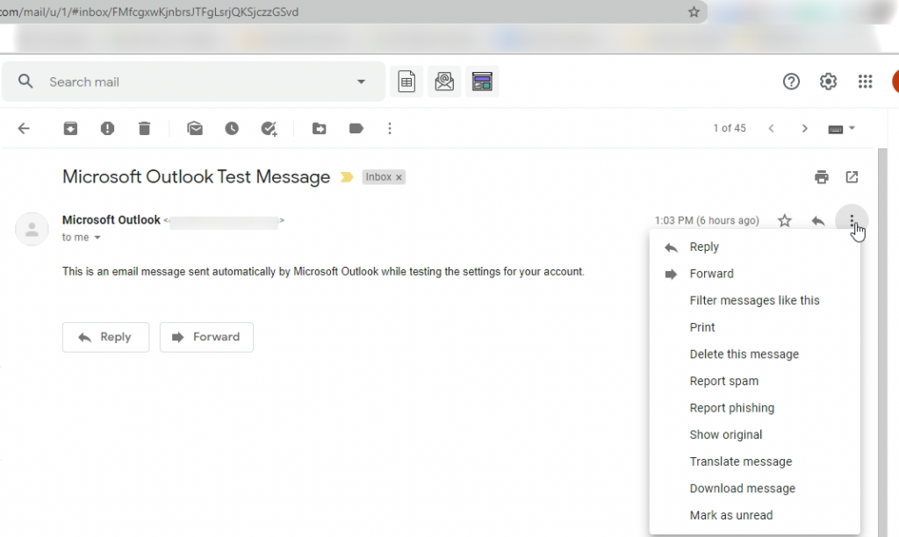The image size is (899, 537).
Task: Click the Reply button below the message
Action: coord(105,337)
